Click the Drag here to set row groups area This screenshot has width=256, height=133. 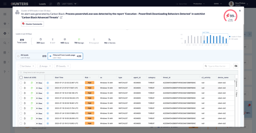pos(128,72)
